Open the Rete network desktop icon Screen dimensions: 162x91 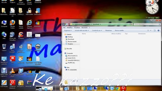pos(4,36)
